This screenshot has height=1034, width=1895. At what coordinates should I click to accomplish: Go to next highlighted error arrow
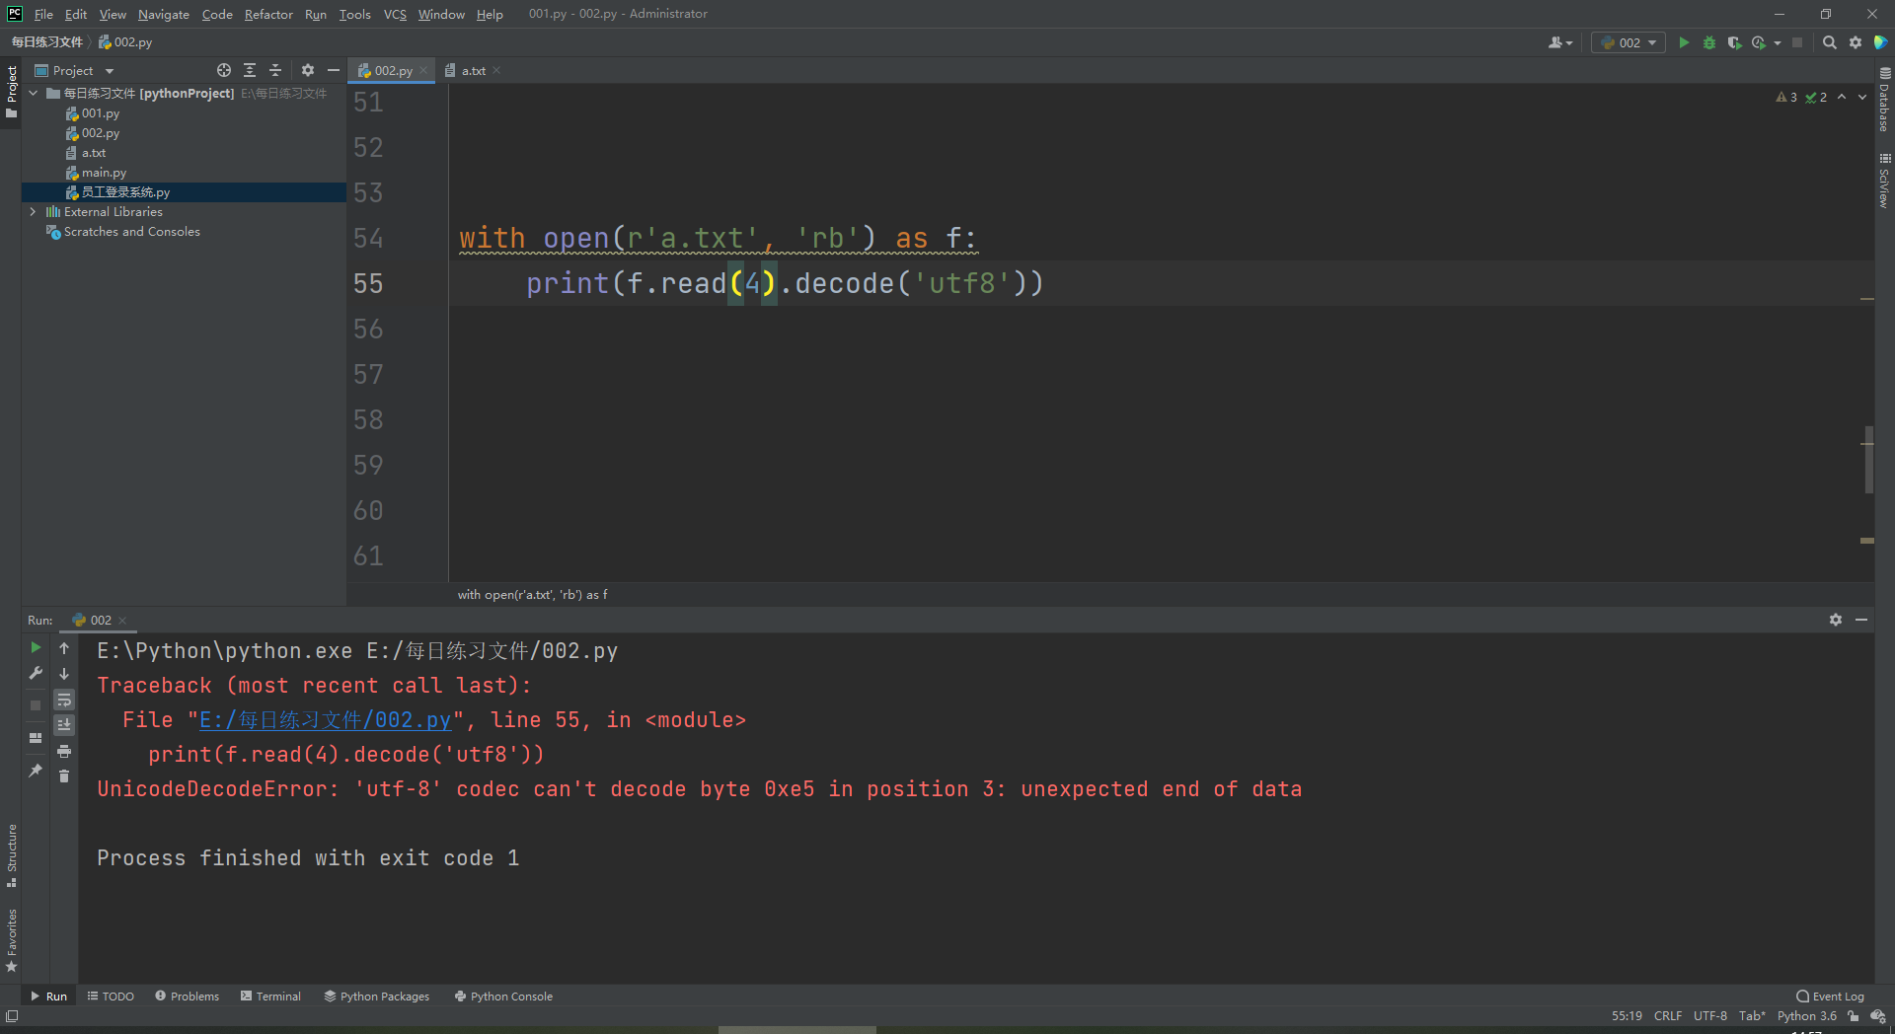coord(1862,97)
